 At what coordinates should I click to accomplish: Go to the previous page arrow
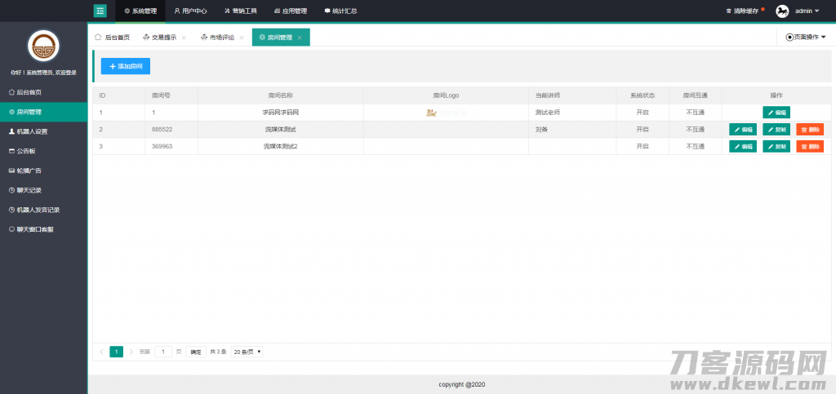point(101,352)
